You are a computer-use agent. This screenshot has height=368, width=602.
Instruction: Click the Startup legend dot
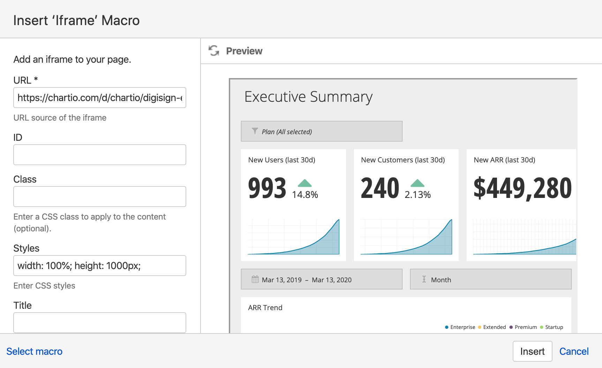542,327
